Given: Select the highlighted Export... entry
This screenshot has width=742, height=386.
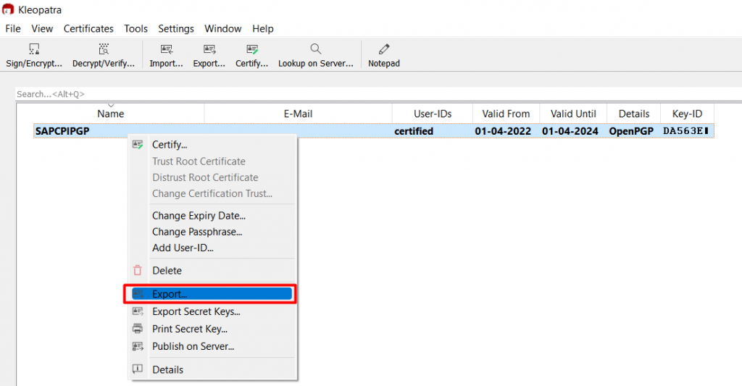Looking at the screenshot, I should click(212, 294).
